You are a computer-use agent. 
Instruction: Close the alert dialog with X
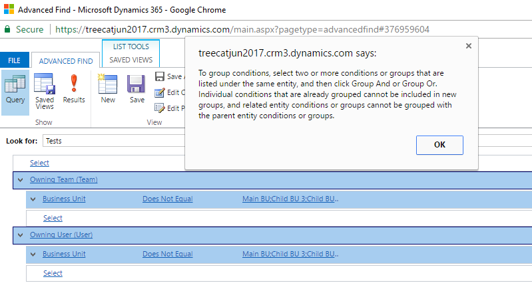(469, 46)
